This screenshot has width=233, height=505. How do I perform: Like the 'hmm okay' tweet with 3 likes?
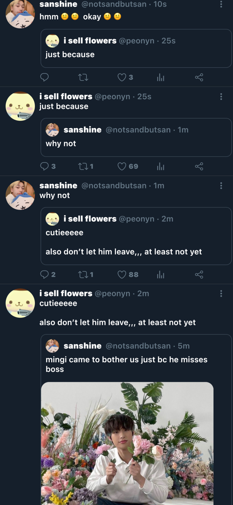click(x=122, y=77)
